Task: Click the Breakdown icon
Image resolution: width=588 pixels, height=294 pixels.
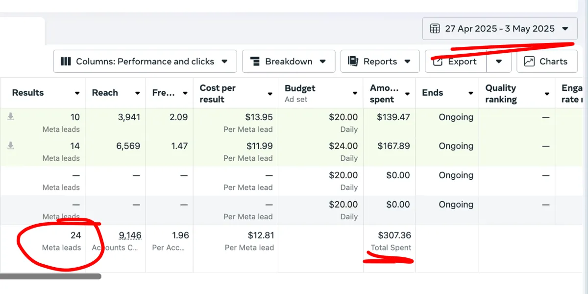Action: click(255, 62)
